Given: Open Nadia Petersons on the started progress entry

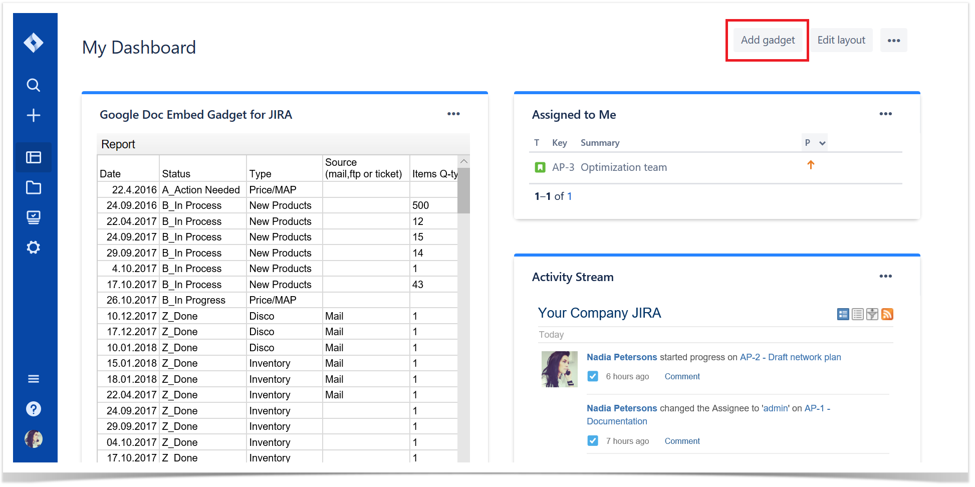Looking at the screenshot, I should point(622,357).
